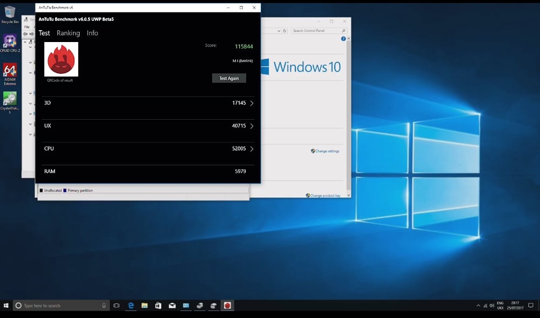Image resolution: width=540 pixels, height=318 pixels.
Task: Open the volume control in system tray
Action: 493,306
